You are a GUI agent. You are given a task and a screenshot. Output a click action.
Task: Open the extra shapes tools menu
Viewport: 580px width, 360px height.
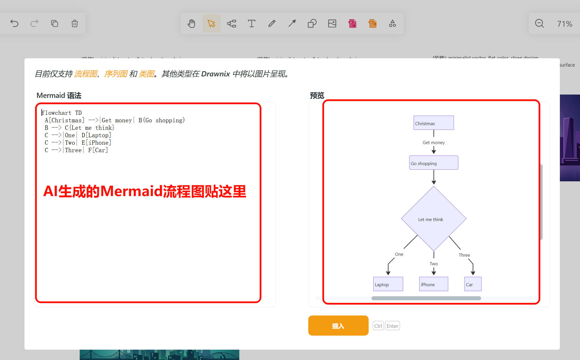(393, 23)
